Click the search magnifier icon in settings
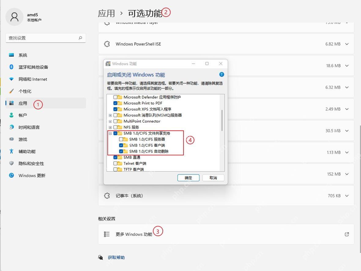 tap(80, 38)
